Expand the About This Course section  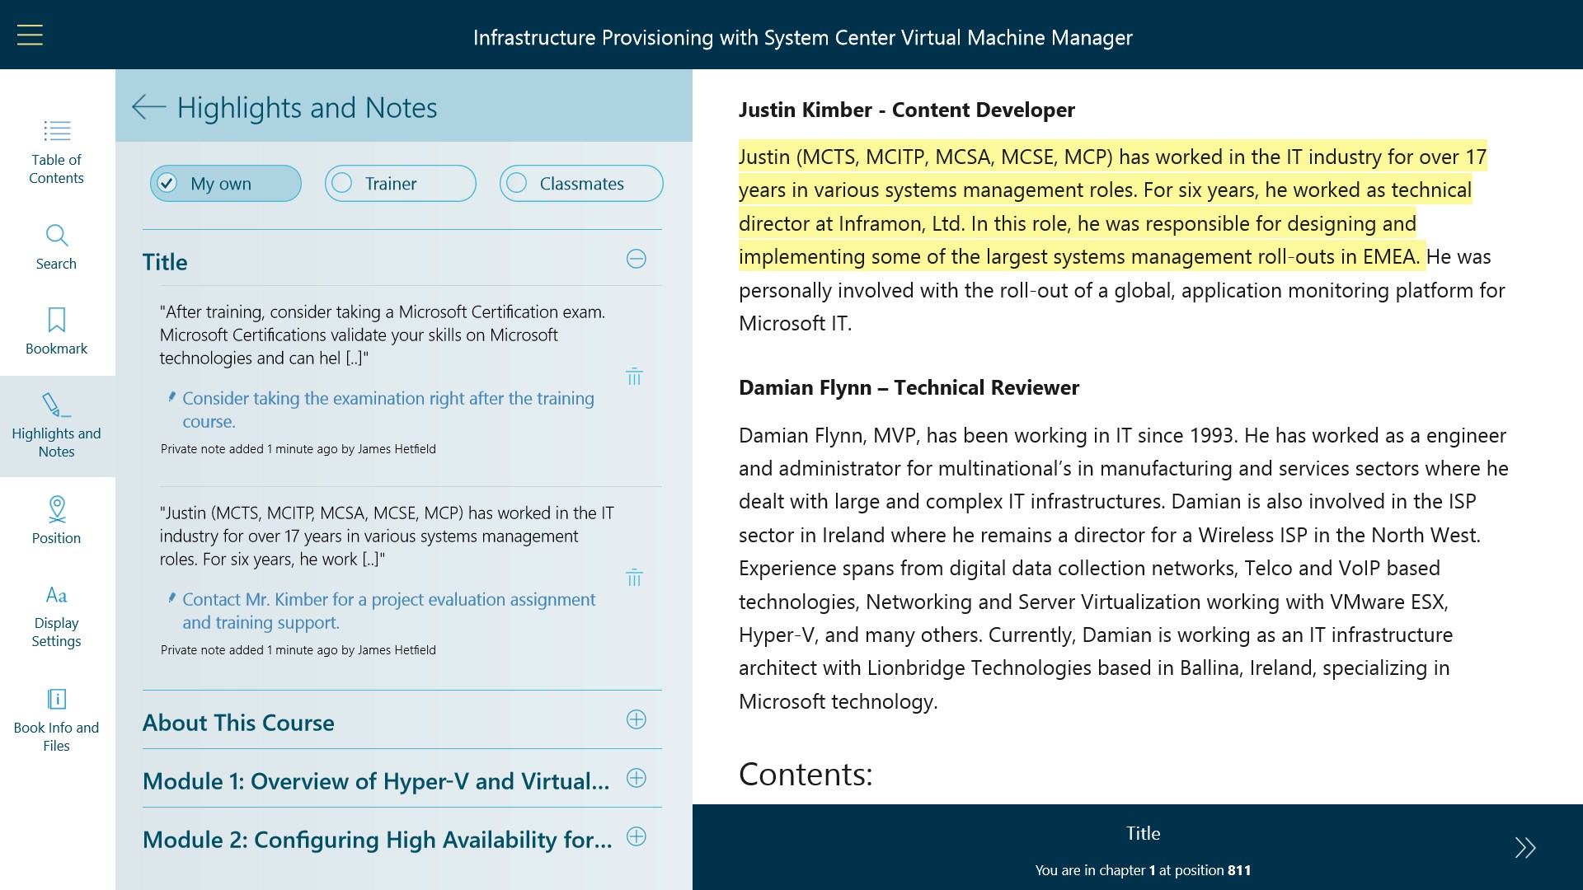[636, 719]
